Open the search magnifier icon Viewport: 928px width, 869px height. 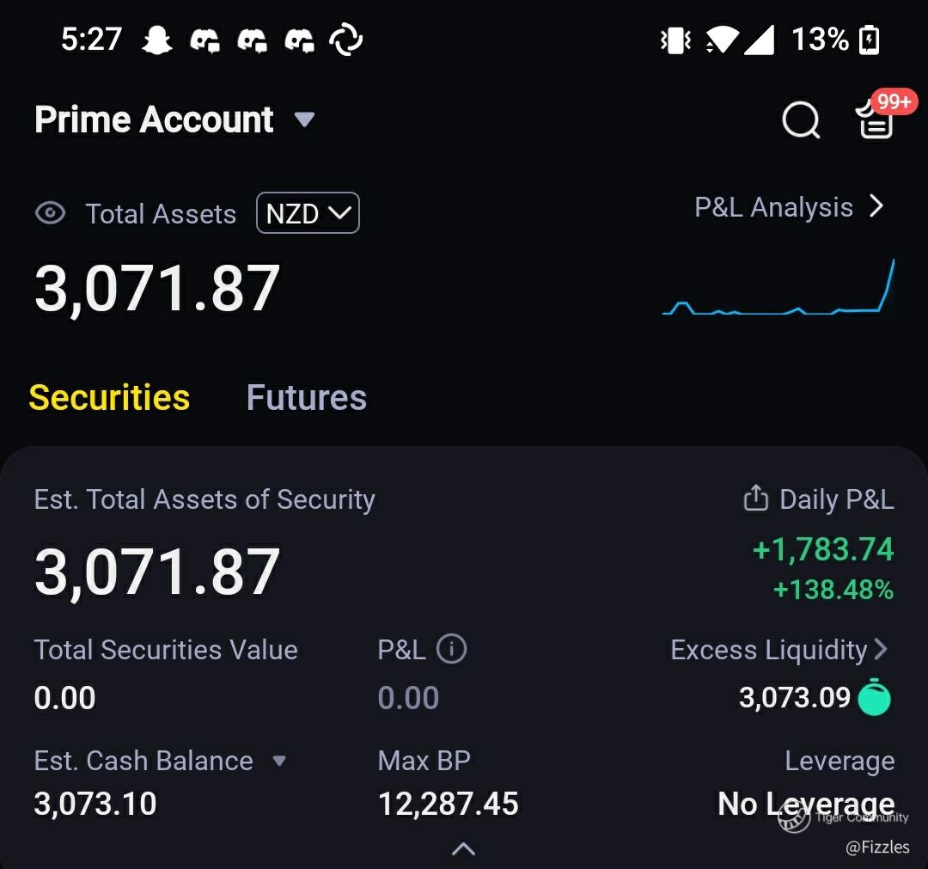801,120
